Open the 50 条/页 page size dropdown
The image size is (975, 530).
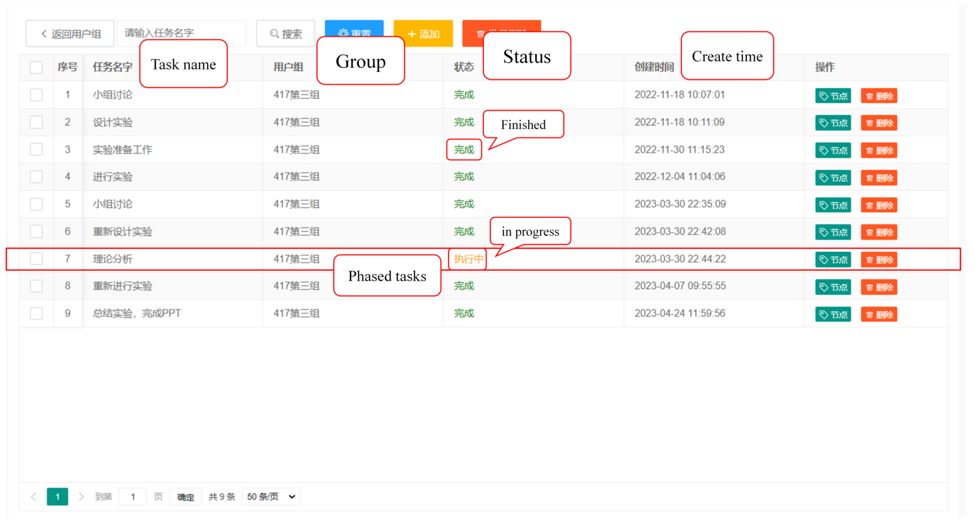tap(271, 496)
